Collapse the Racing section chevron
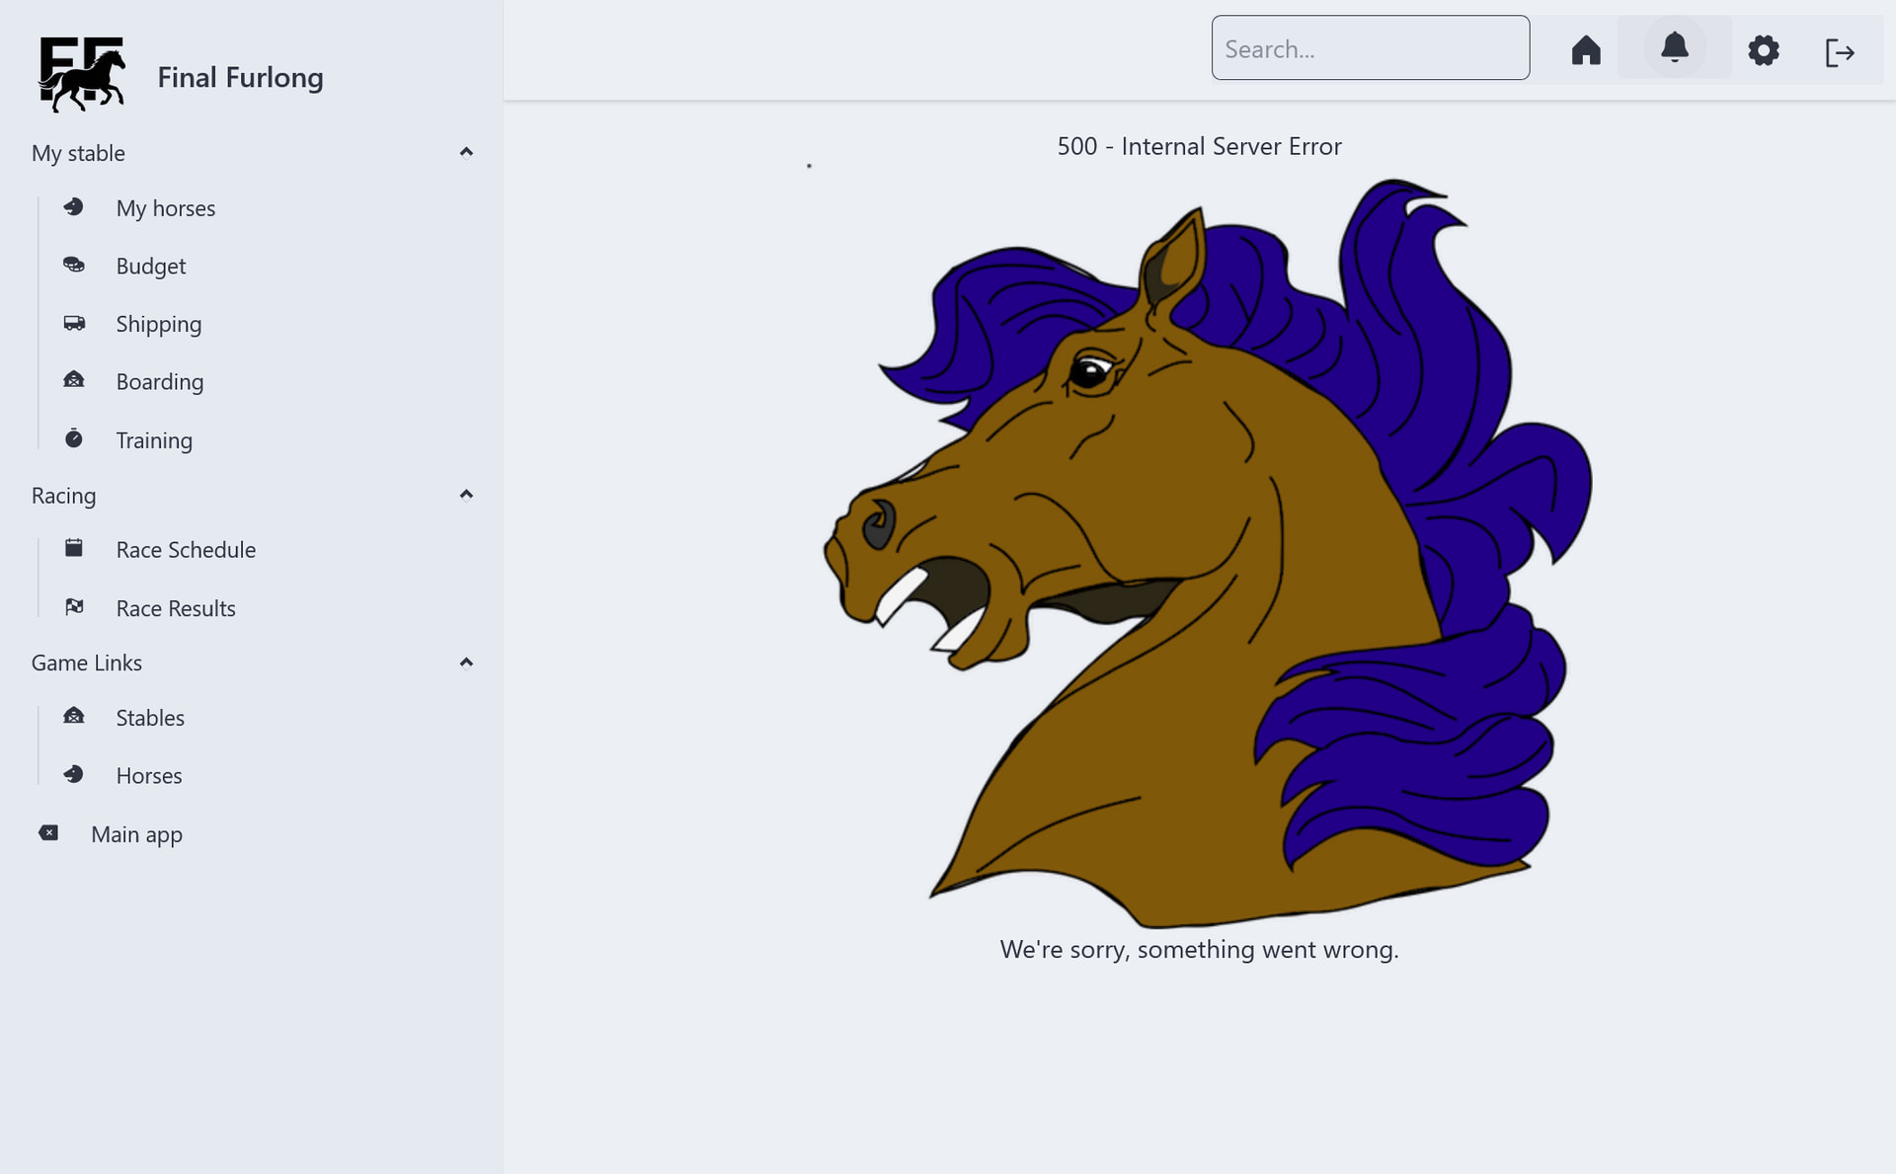Viewport: 1896px width, 1174px height. (466, 495)
